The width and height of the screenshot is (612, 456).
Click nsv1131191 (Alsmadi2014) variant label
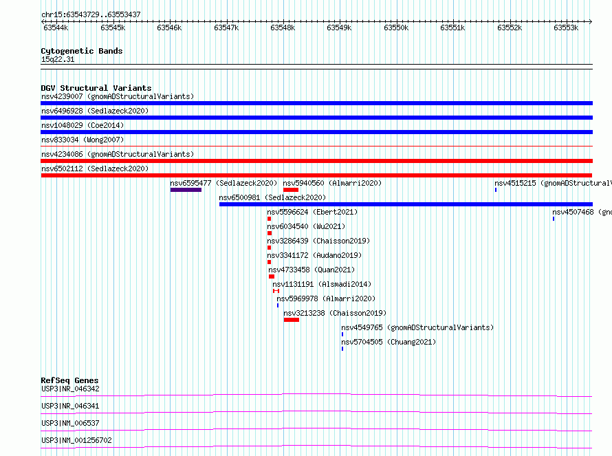coord(322,284)
